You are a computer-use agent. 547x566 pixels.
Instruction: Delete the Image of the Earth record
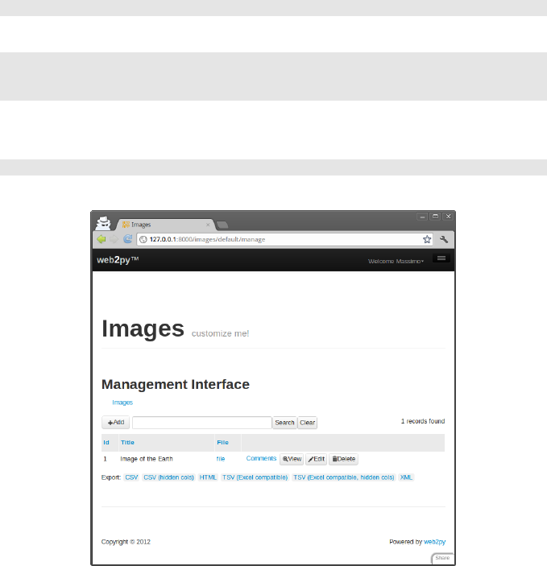[x=344, y=459]
